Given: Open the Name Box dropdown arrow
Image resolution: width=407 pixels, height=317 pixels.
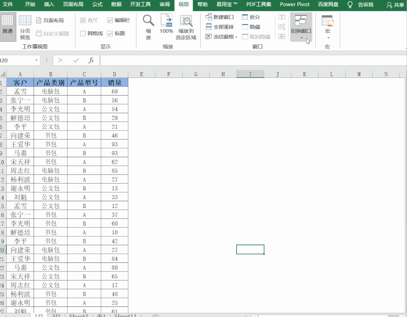Looking at the screenshot, I should (x=36, y=60).
